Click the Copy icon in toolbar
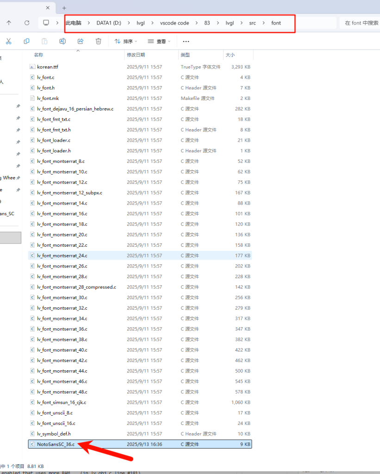 coord(26,41)
